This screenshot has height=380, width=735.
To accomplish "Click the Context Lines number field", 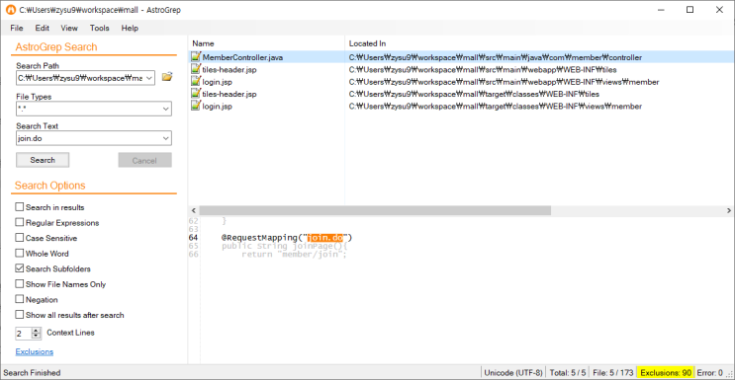I will click(x=24, y=334).
